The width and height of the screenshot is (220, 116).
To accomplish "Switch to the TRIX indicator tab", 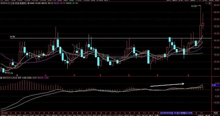I will (48, 115).
